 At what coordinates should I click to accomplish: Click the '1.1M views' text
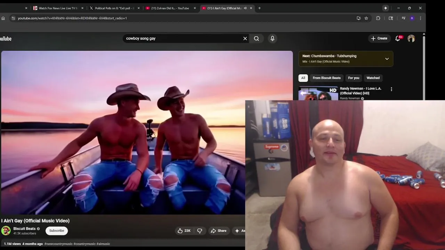pos(13,244)
